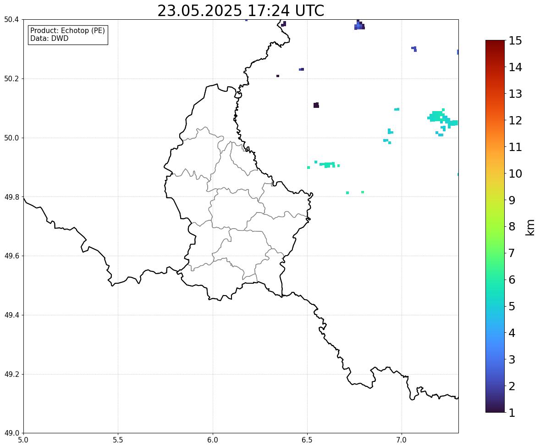Click the longitude axis label 6.5
540x448 pixels.
coord(307,440)
